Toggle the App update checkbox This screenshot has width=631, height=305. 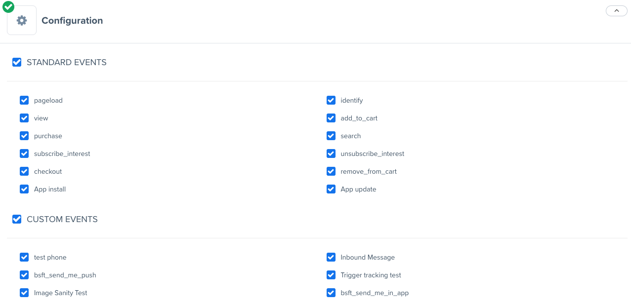[x=331, y=189]
